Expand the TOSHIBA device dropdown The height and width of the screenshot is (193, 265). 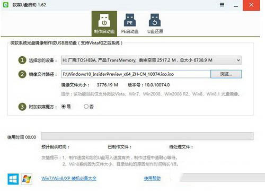(x=151, y=60)
